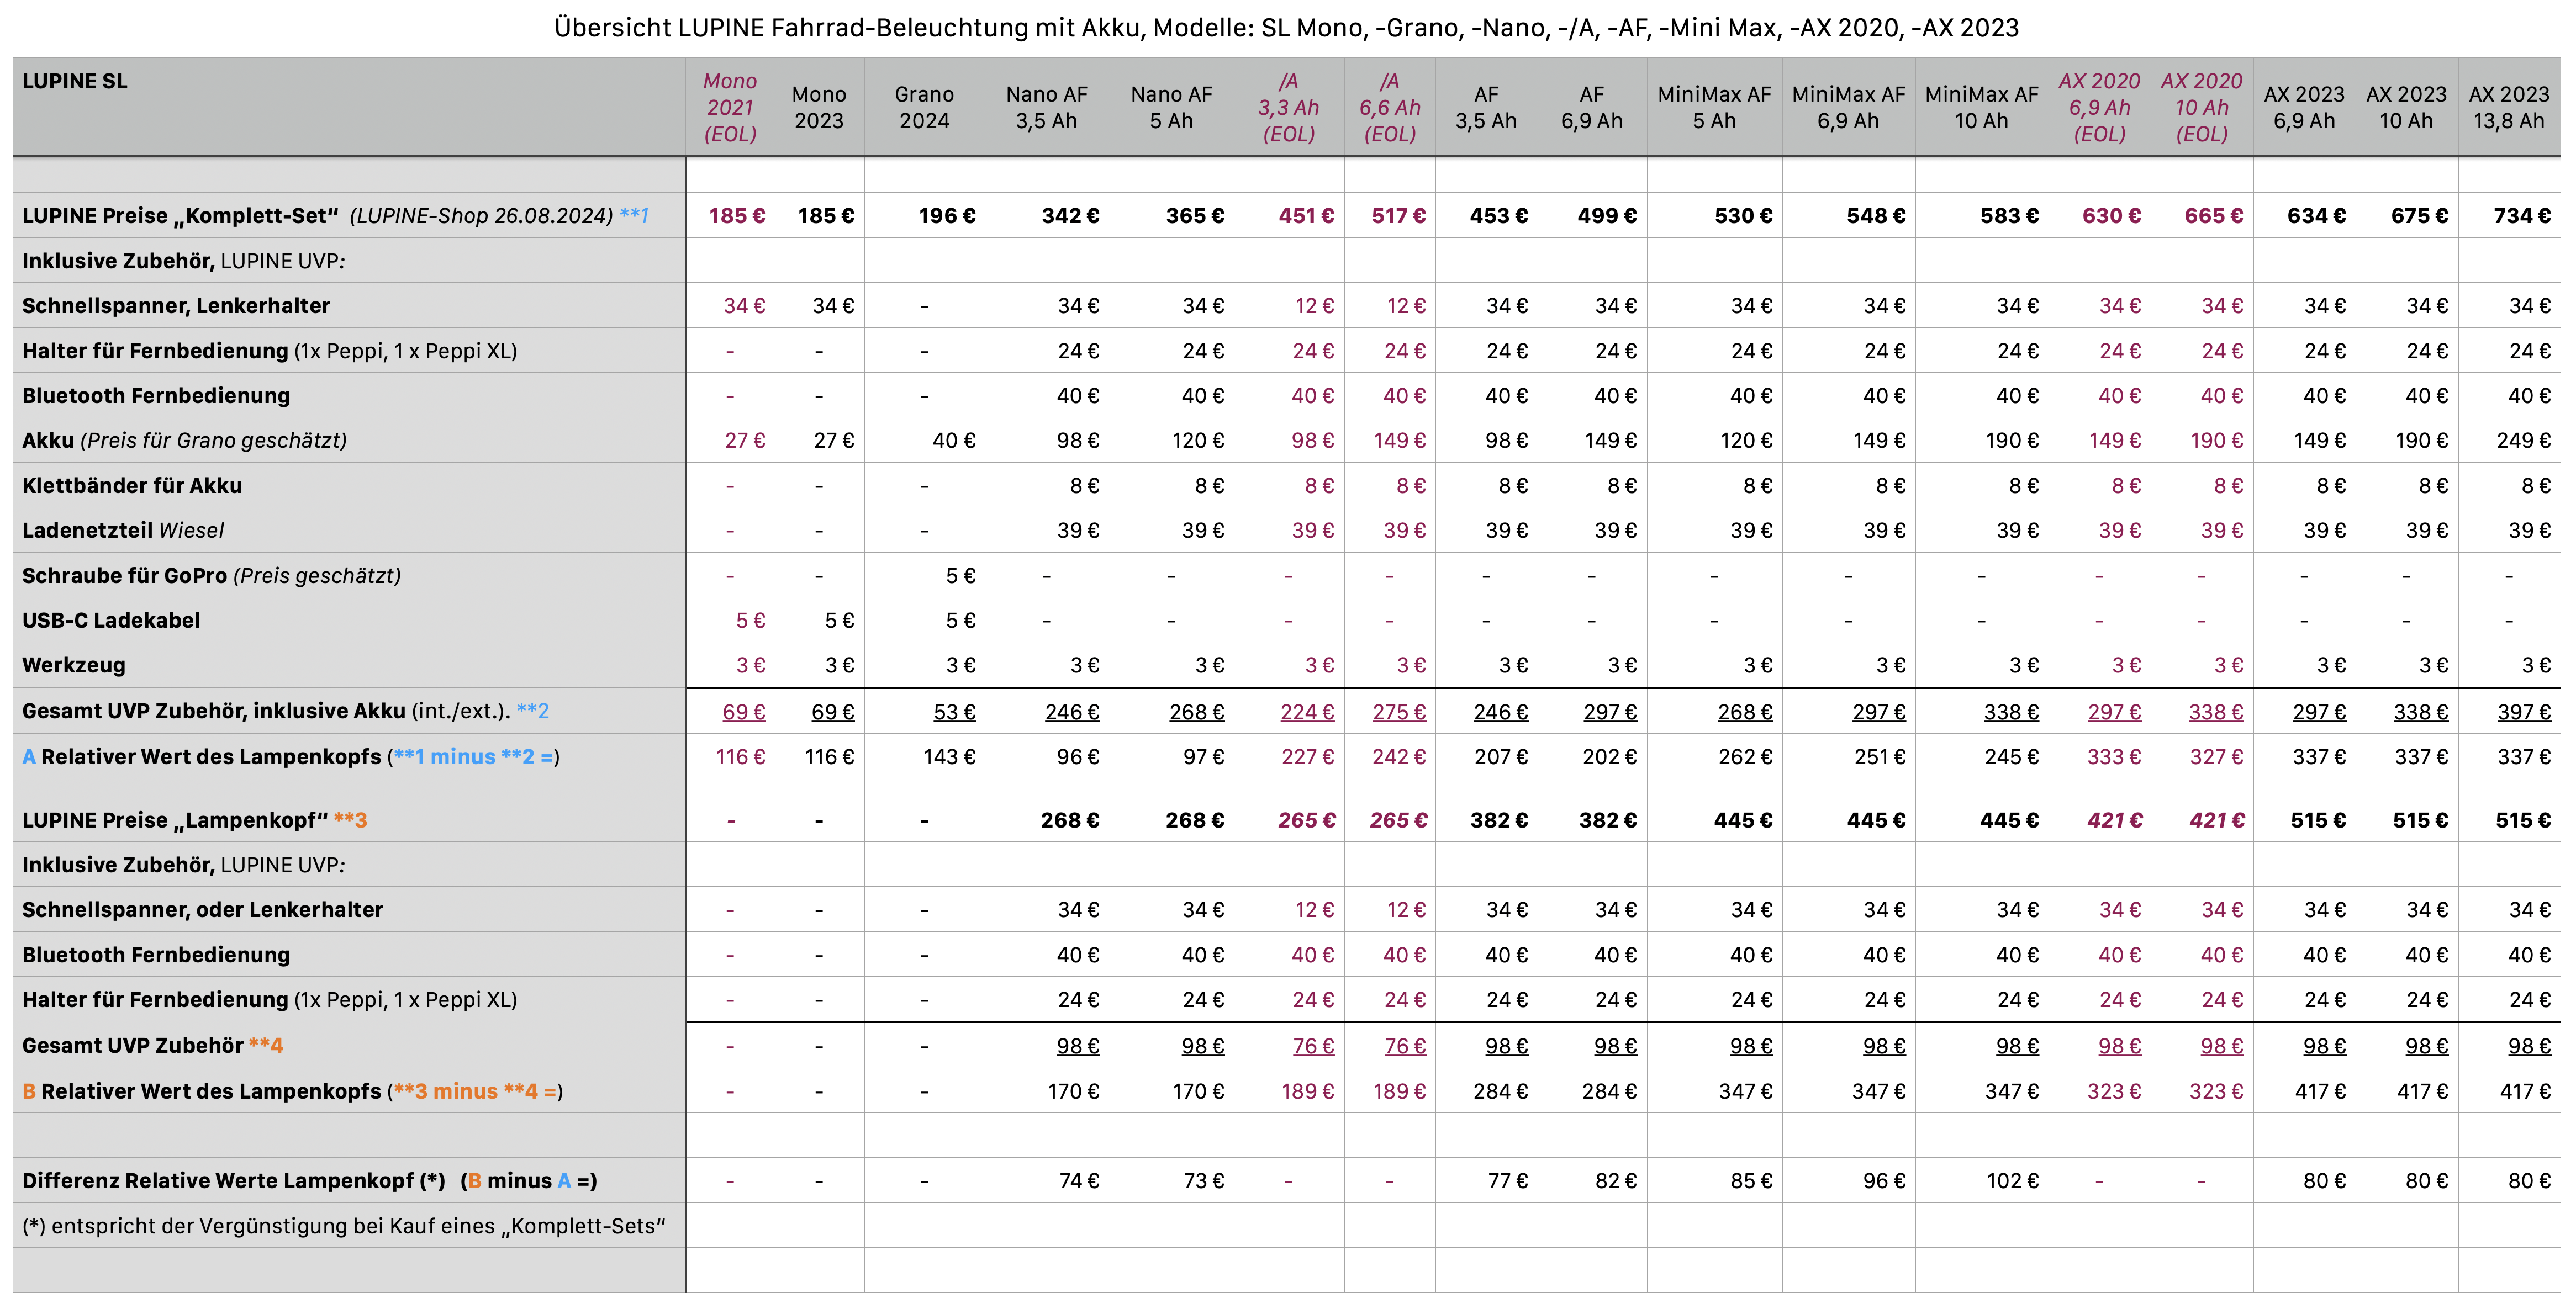Click the USB-C Ladekabel row label
2576x1293 pixels.
click(x=111, y=621)
